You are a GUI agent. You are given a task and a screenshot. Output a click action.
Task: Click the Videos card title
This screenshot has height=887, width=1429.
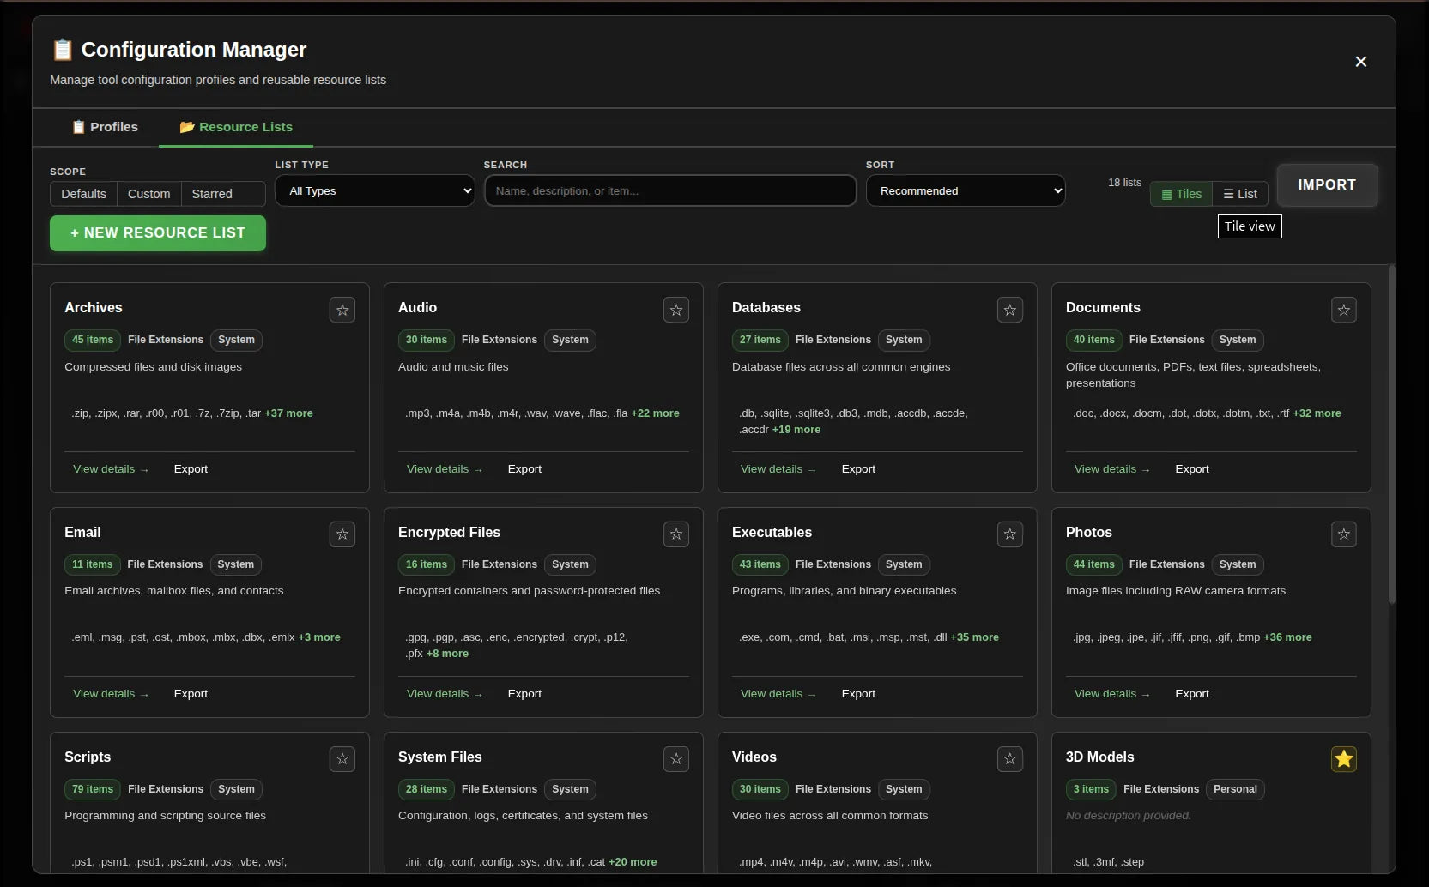coord(754,757)
